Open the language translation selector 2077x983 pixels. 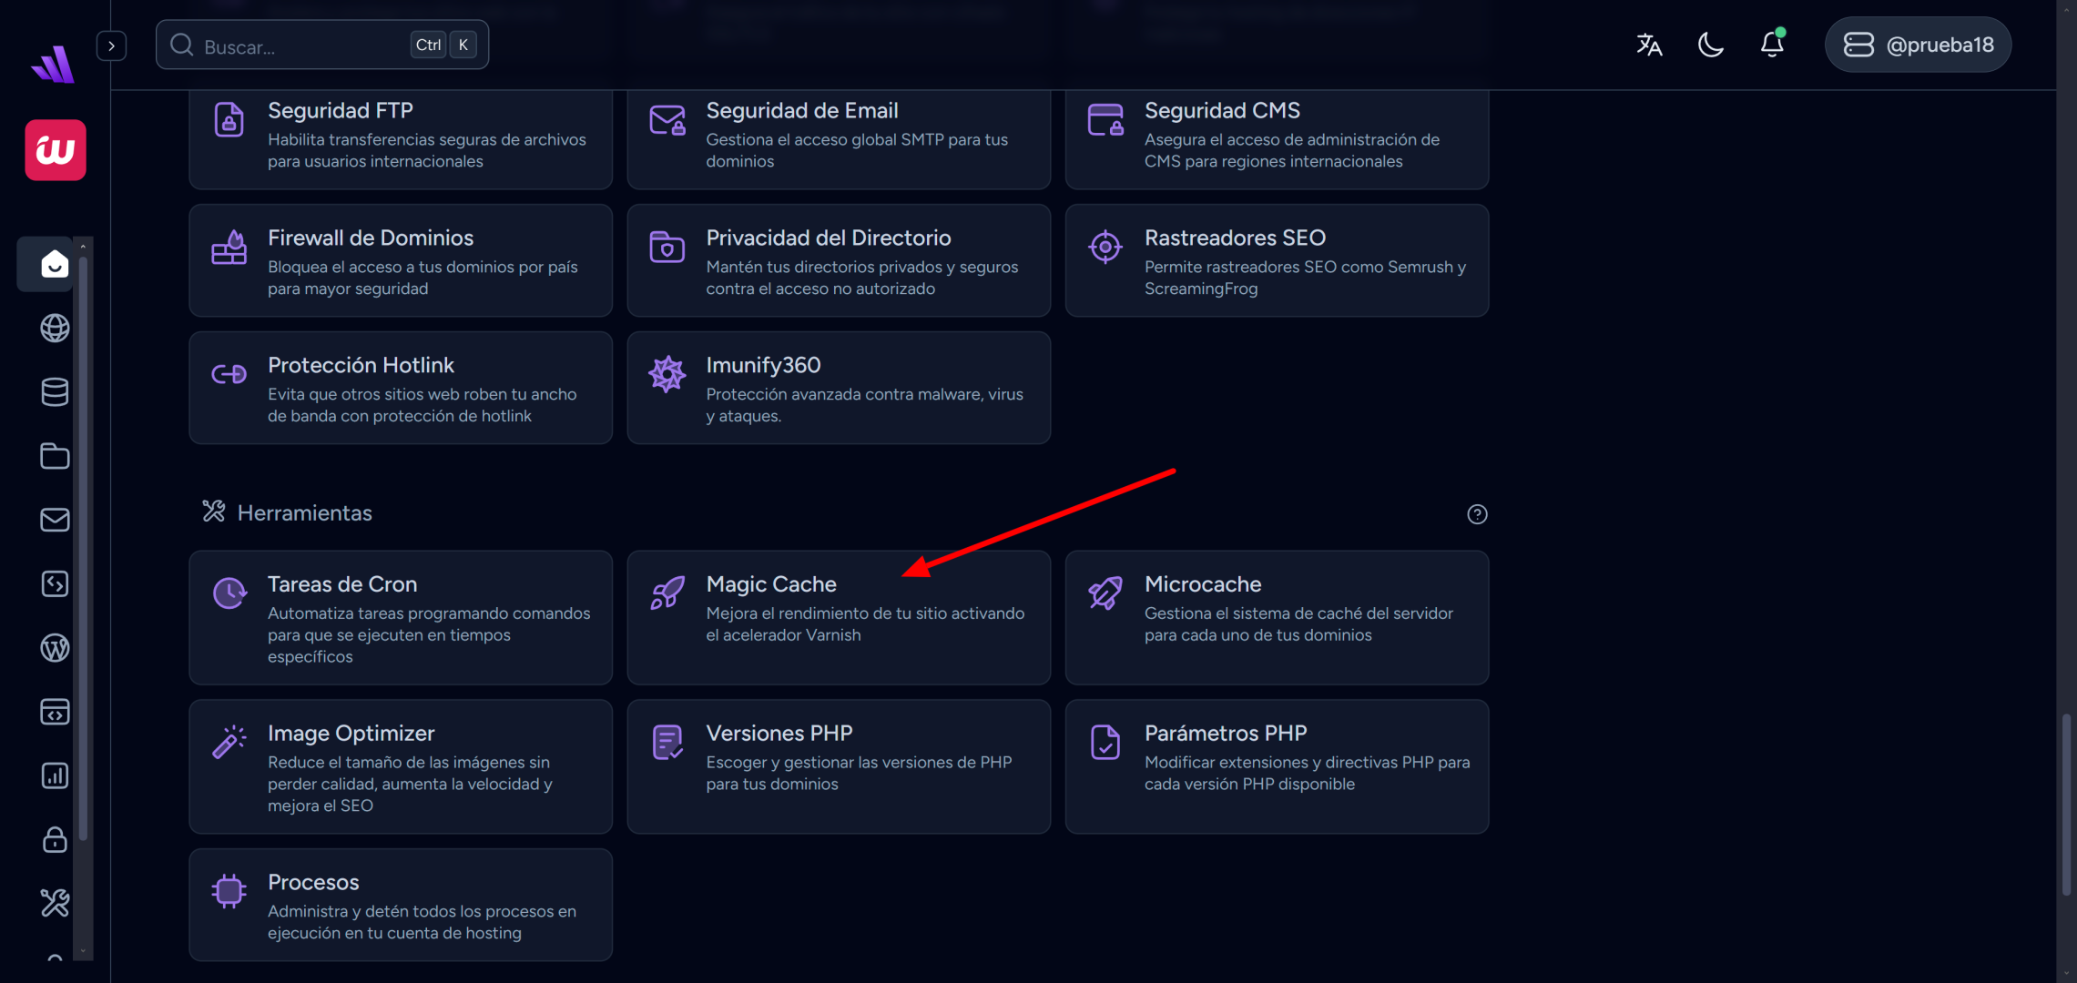[x=1648, y=45]
